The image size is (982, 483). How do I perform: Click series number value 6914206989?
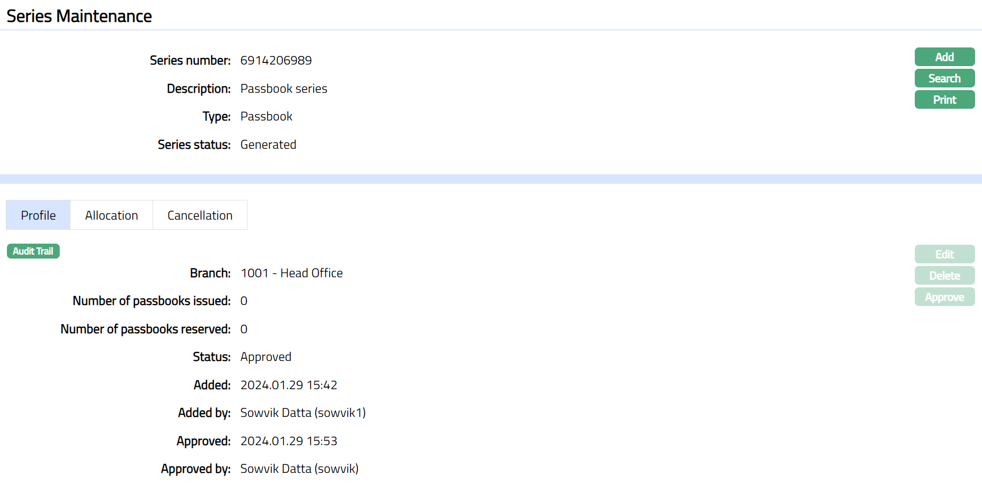point(276,60)
